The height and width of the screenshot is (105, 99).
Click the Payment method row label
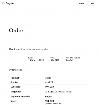[x=20, y=97]
